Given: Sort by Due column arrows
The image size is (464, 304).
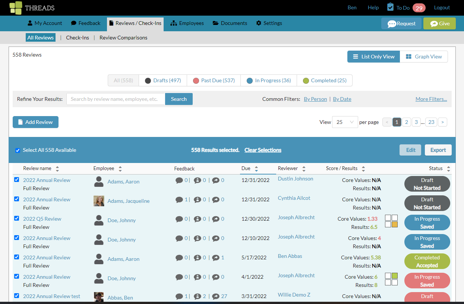Looking at the screenshot, I should coord(256,169).
